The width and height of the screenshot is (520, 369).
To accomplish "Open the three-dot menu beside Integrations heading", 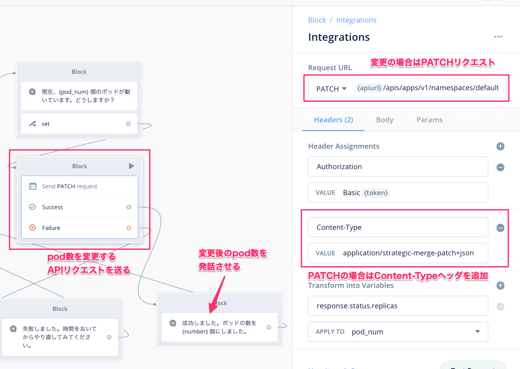I will pyautogui.click(x=498, y=37).
